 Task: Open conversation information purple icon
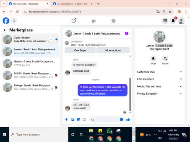(x=127, y=33)
